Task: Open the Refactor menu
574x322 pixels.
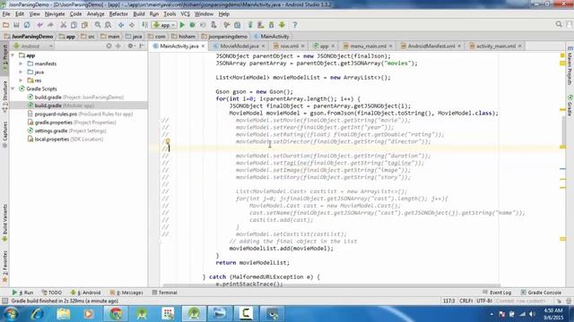Action: [x=118, y=14]
